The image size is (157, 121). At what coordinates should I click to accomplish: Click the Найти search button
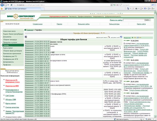(148, 20)
